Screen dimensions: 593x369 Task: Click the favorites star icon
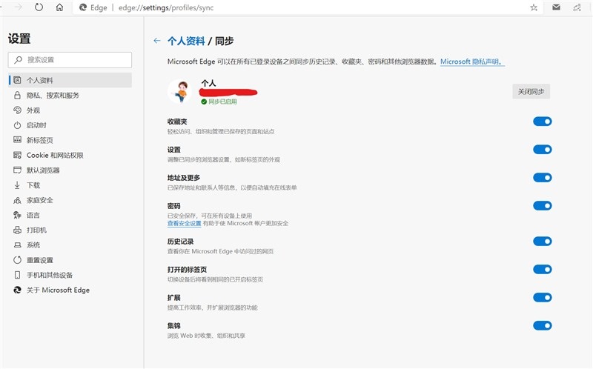534,7
